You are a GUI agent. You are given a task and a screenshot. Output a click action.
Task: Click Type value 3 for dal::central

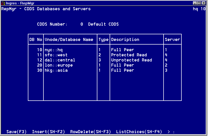click(x=100, y=60)
